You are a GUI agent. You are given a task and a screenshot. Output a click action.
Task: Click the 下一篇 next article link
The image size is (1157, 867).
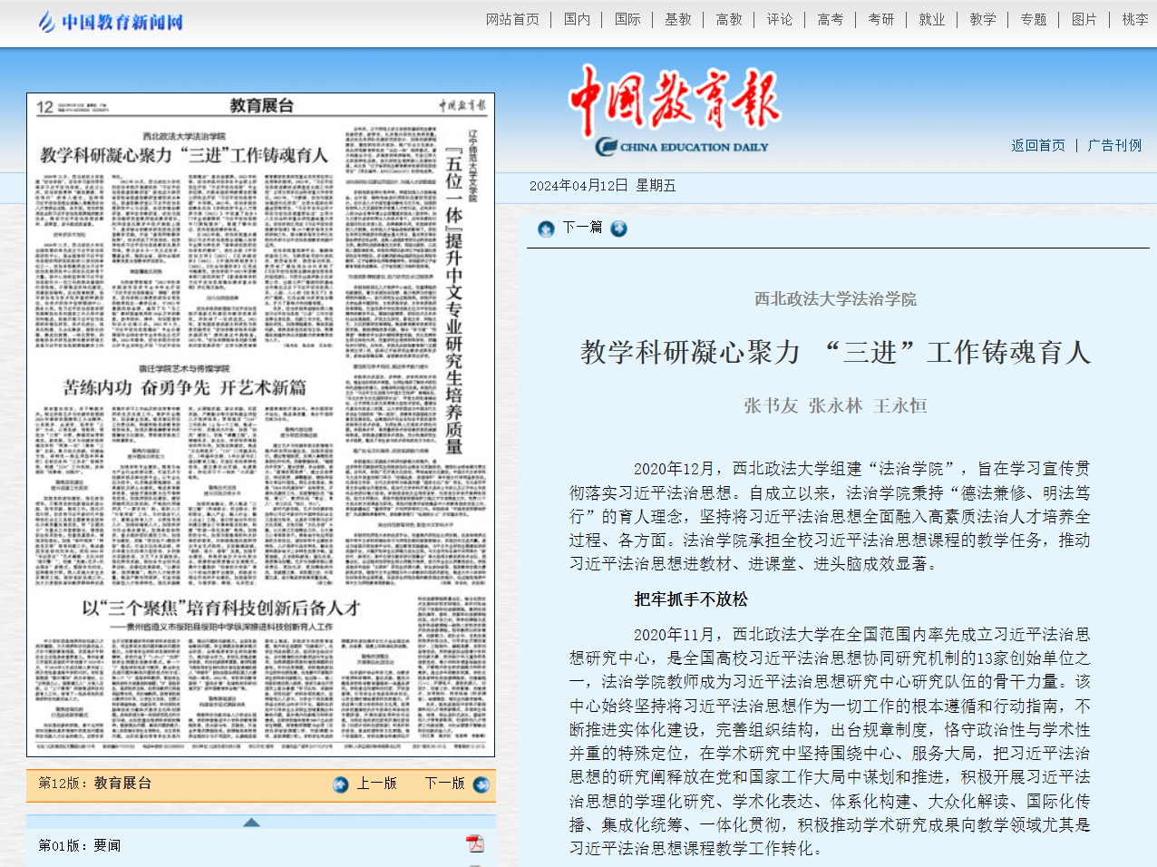pos(582,227)
